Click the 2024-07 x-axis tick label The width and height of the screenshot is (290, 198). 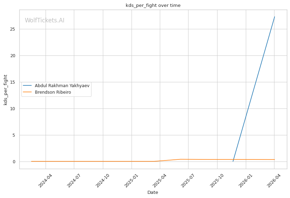[x=73, y=180]
